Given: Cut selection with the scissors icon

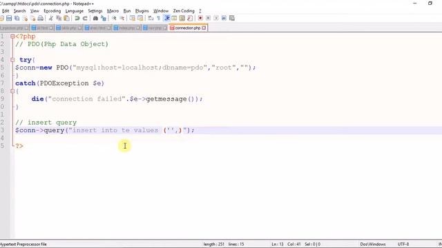Looking at the screenshot, I should coord(51,19).
